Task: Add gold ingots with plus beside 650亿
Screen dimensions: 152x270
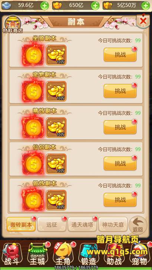Action: (95, 6)
